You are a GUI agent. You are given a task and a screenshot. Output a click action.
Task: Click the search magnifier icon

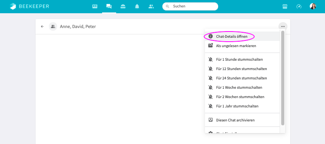point(167,6)
